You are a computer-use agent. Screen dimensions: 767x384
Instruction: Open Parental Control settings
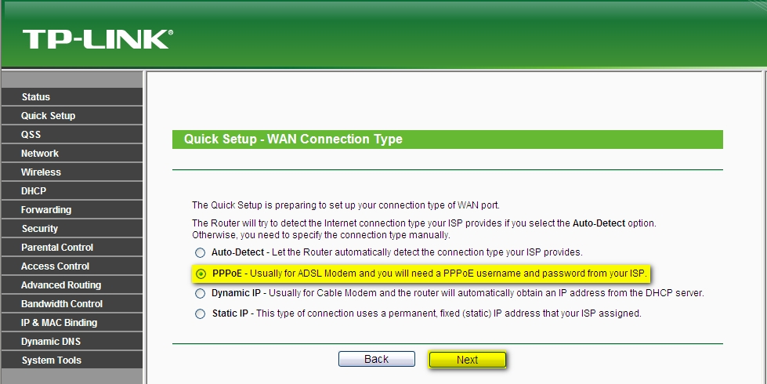72,248
